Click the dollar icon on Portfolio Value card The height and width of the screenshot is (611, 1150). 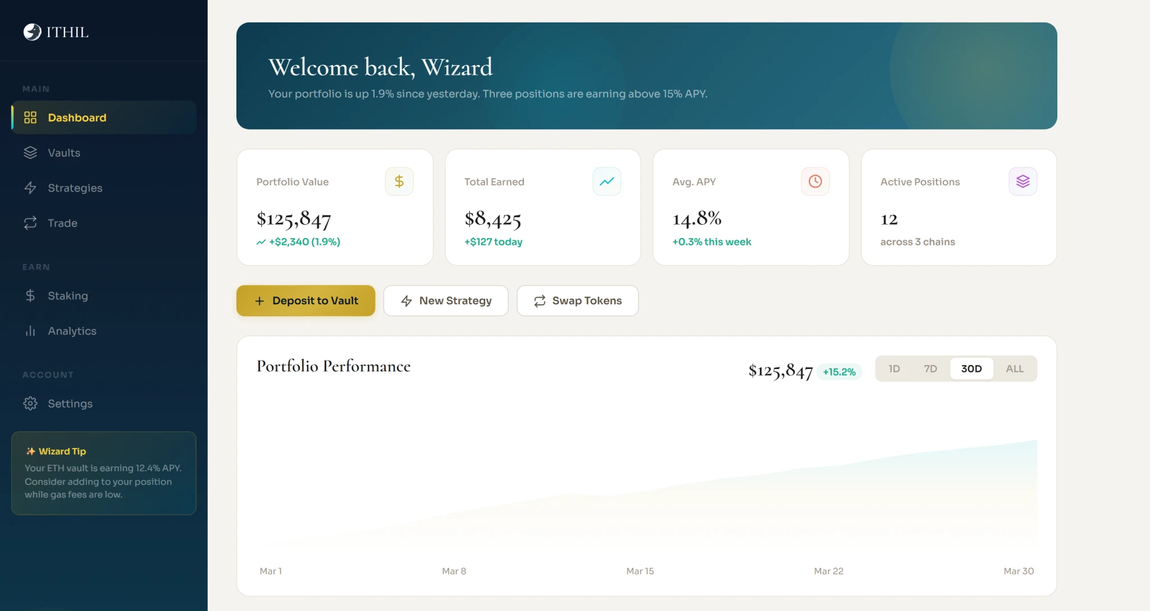(x=399, y=181)
